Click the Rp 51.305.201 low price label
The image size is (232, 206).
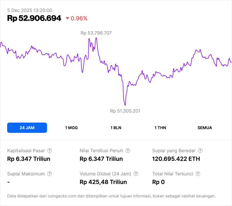[x=125, y=111]
